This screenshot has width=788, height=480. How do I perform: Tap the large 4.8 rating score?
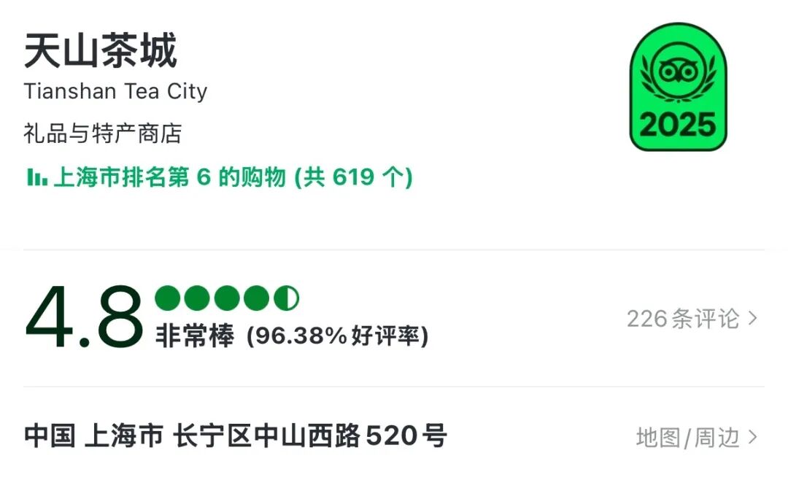point(84,317)
